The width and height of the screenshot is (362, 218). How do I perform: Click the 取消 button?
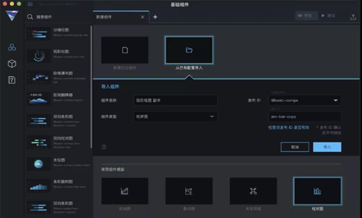295,147
